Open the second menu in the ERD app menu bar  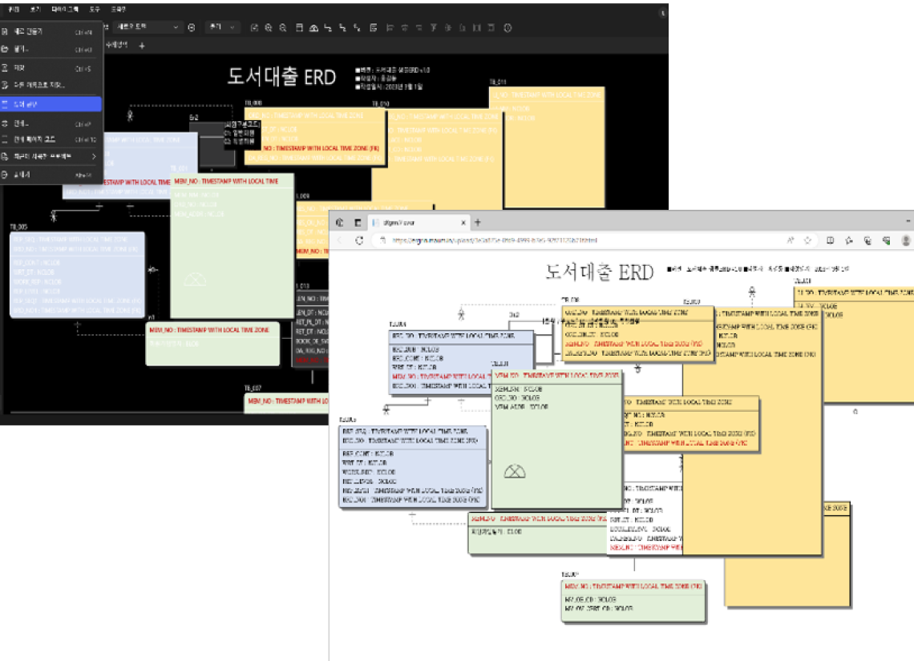pos(35,10)
